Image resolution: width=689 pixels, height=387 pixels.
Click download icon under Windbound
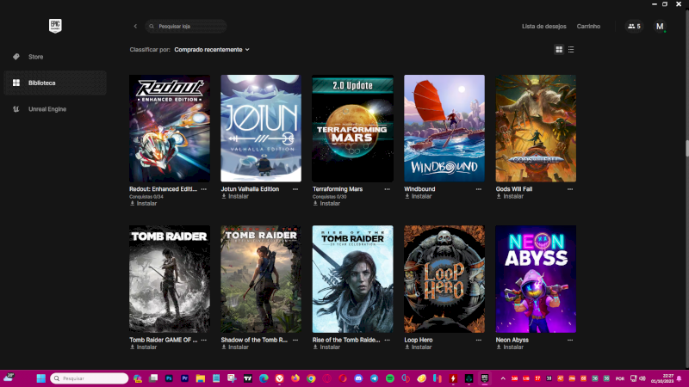[407, 196]
